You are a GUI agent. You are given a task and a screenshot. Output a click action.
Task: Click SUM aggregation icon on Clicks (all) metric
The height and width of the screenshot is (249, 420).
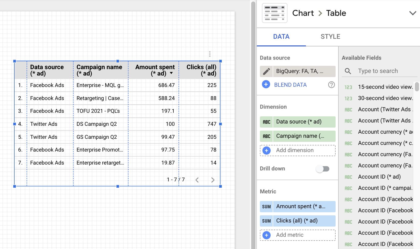coord(266,221)
